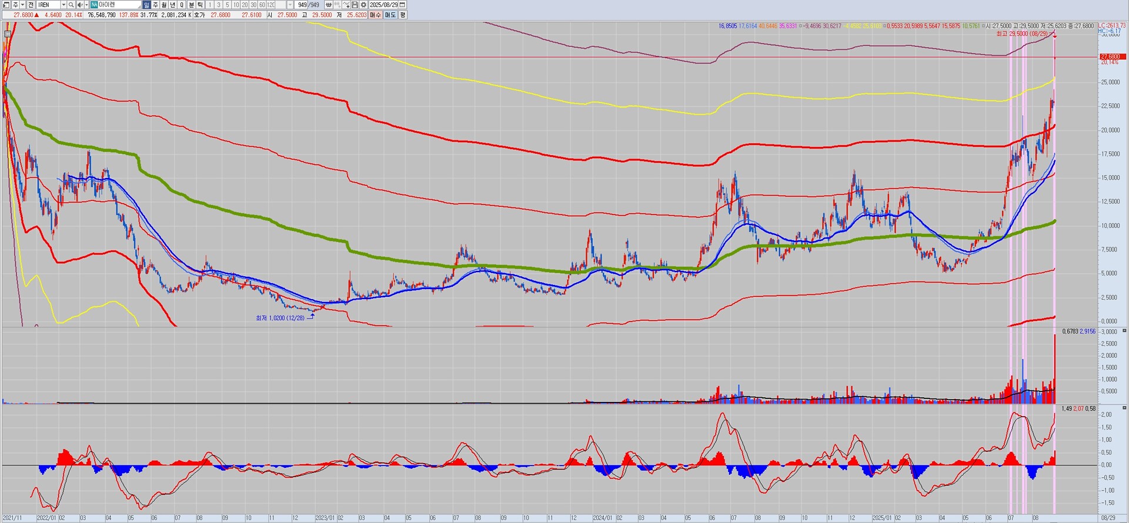This screenshot has width=1129, height=523.
Task: Click the 76,548,790 volume value
Action: tap(102, 15)
